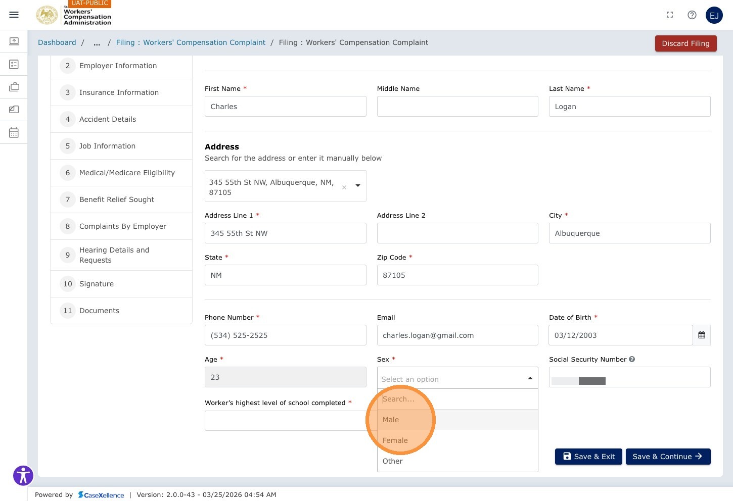The width and height of the screenshot is (733, 501).
Task: Click the City field
Action: (629, 233)
